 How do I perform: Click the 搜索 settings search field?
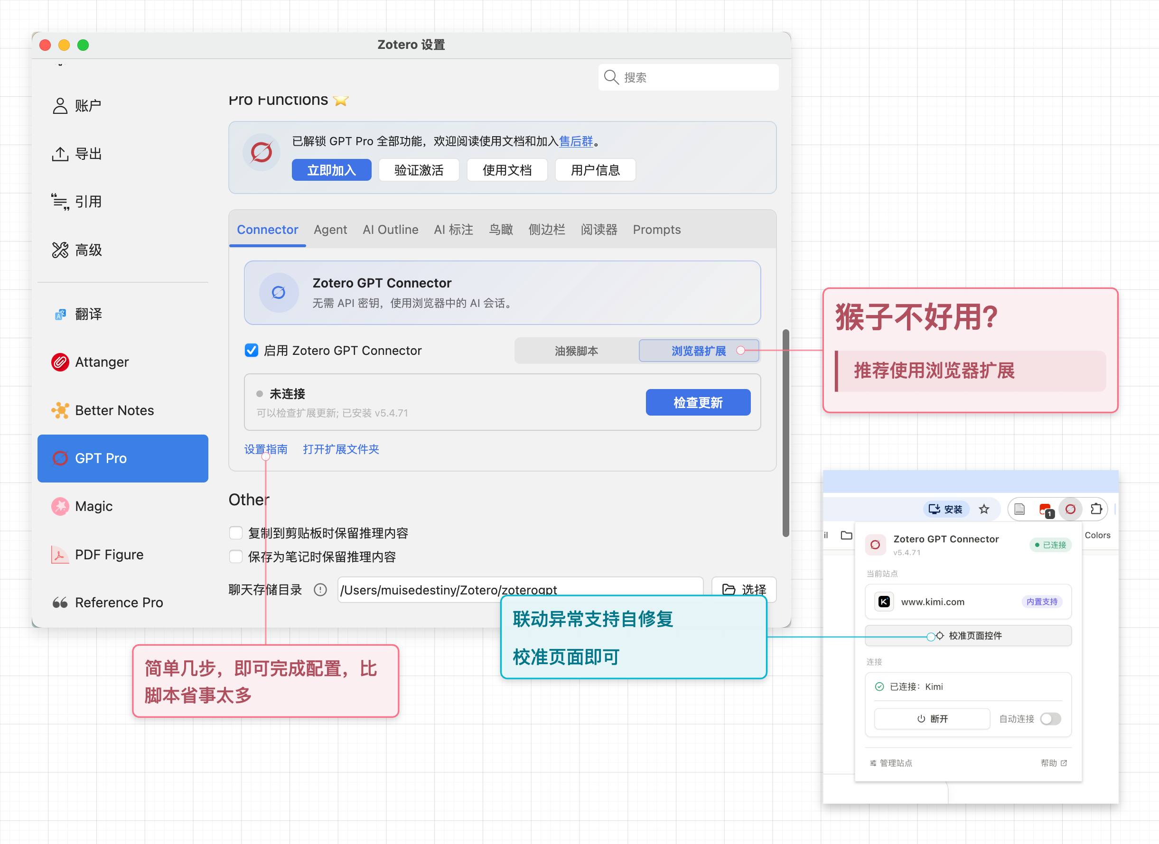[688, 77]
